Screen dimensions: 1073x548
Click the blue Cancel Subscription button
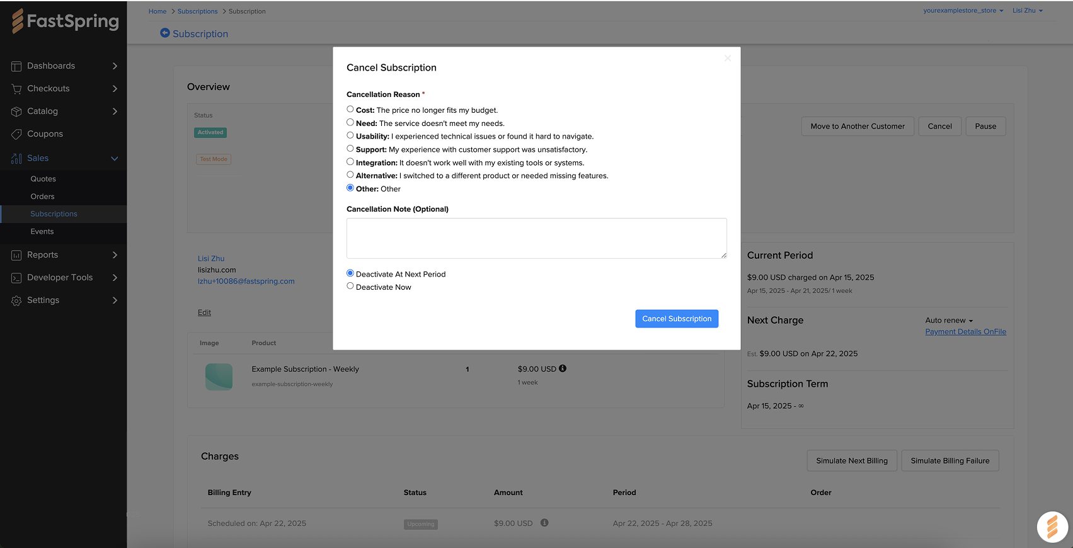coord(677,319)
